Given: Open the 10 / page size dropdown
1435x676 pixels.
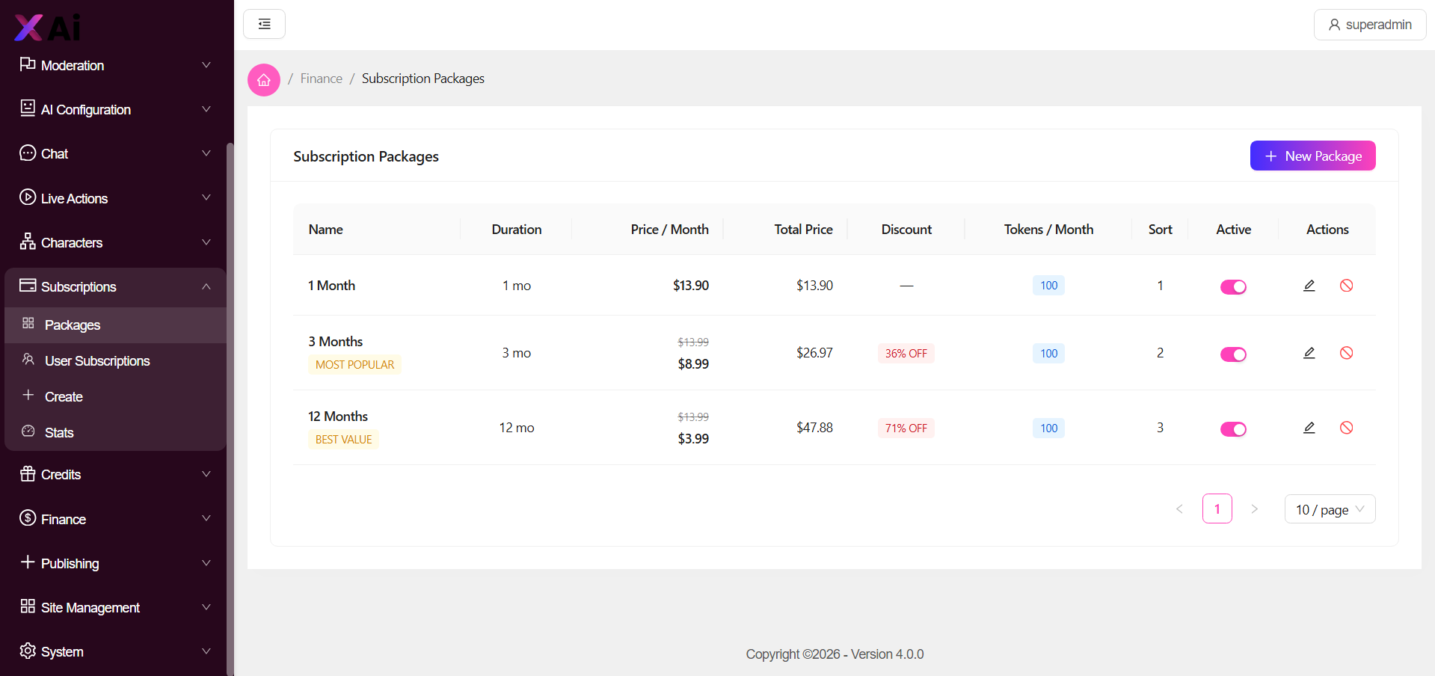Looking at the screenshot, I should point(1330,509).
